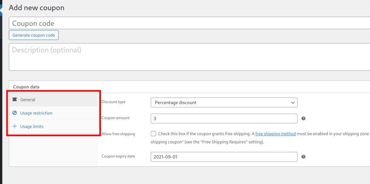Click the Usage restriction ban icon
The width and height of the screenshot is (370, 184).
[x=14, y=113]
